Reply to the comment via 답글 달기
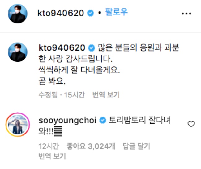This screenshot has width=201, height=169. 136,146
